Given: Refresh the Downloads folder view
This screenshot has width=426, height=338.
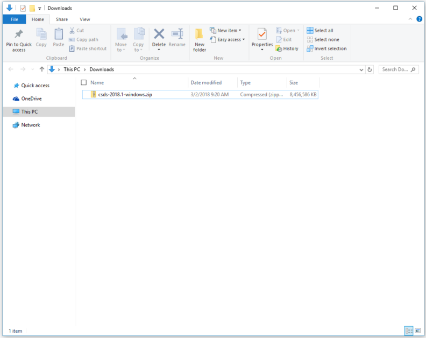Looking at the screenshot, I should (x=370, y=69).
